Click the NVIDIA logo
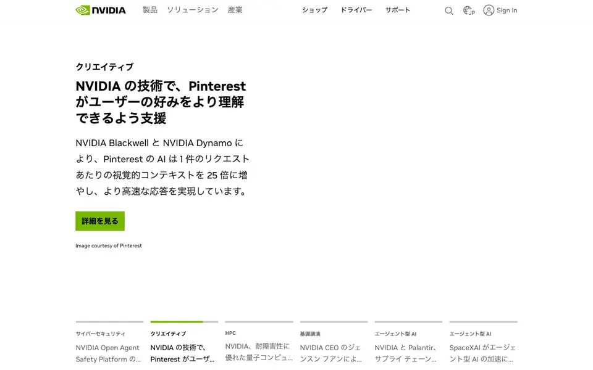593x370 pixels. [x=101, y=10]
